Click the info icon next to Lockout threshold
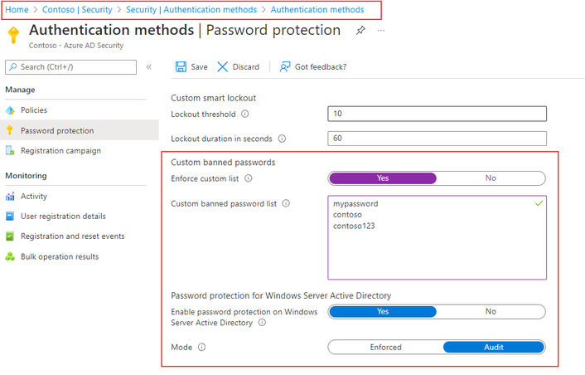The image size is (585, 375). 244,114
